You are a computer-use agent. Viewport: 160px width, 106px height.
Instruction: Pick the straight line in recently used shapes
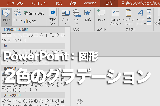tap(15, 35)
